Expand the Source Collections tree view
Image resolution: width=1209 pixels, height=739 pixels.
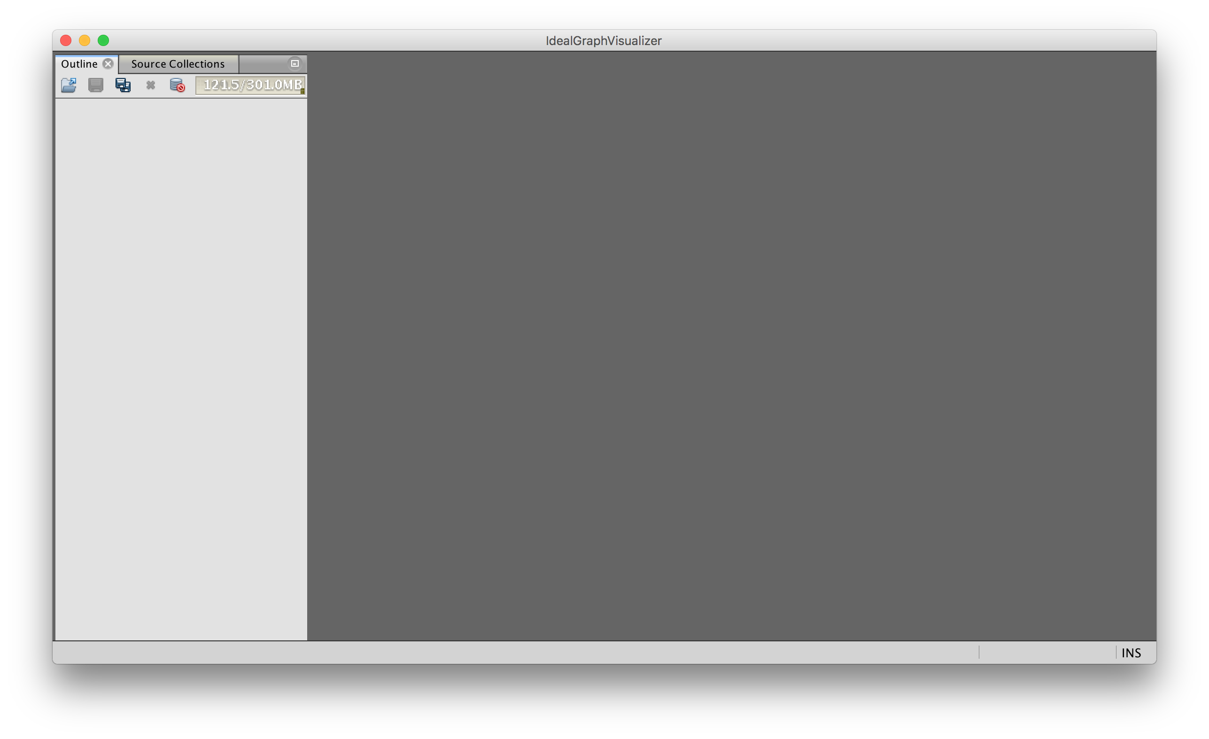[x=177, y=63]
